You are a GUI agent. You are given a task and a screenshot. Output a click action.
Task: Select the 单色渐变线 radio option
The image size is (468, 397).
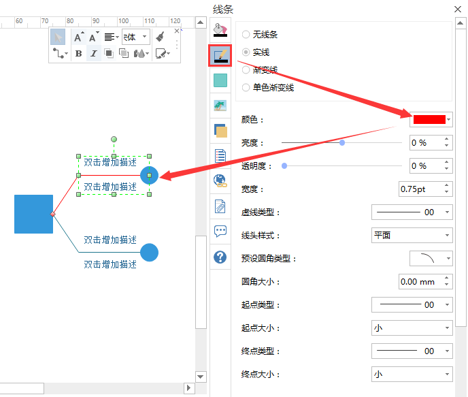[x=246, y=88]
